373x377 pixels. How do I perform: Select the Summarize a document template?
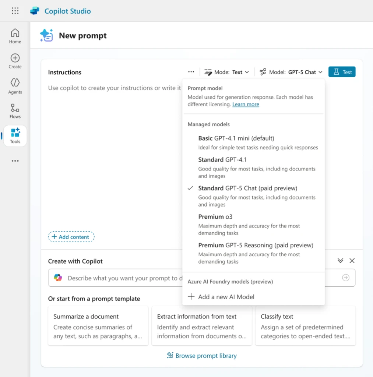pos(98,326)
